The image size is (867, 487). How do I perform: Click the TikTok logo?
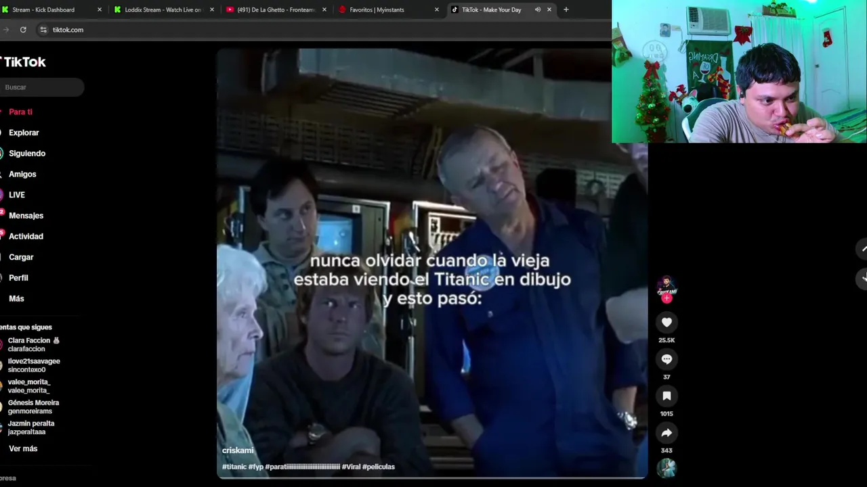(x=23, y=62)
